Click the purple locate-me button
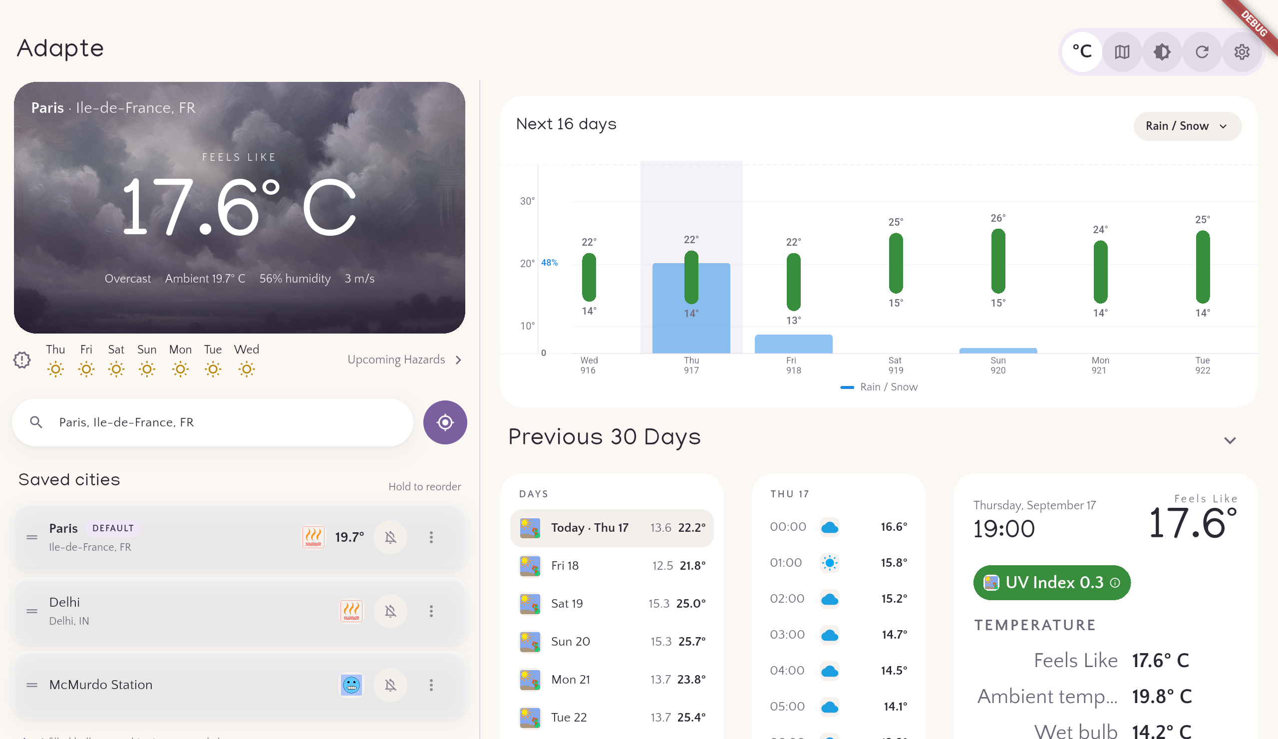Viewport: 1278px width, 739px height. point(445,422)
